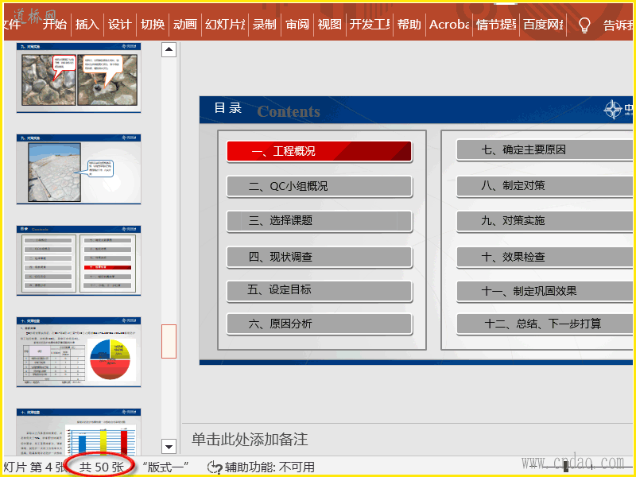
Task: Open the 情节提要 tab
Action: (496, 25)
